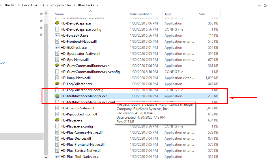Select the file name HD-GuestCommandRunner.exe.config
The height and width of the screenshot is (159, 271).
(90, 72)
